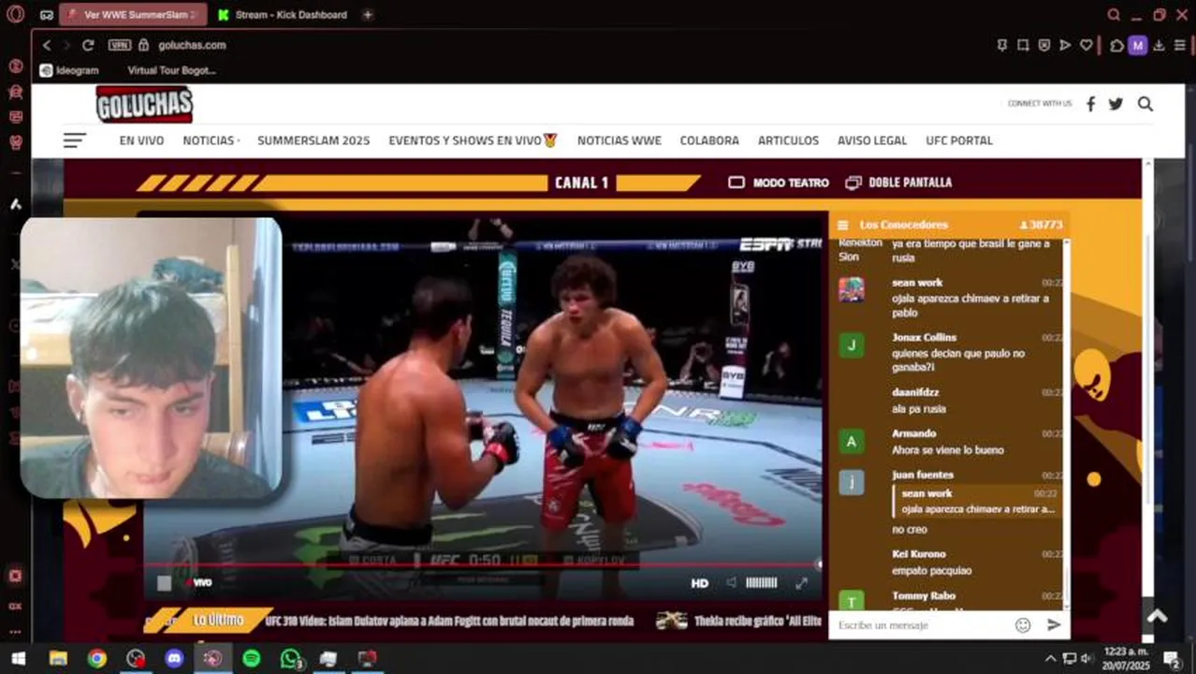Screen dimensions: 1196x674
Task: Enter fullscreen on the video player
Action: [x=801, y=583]
